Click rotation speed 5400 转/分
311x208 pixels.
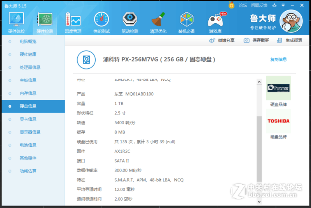(125, 123)
